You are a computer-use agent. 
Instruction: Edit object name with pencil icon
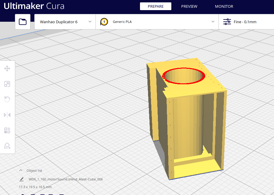pos(22,179)
